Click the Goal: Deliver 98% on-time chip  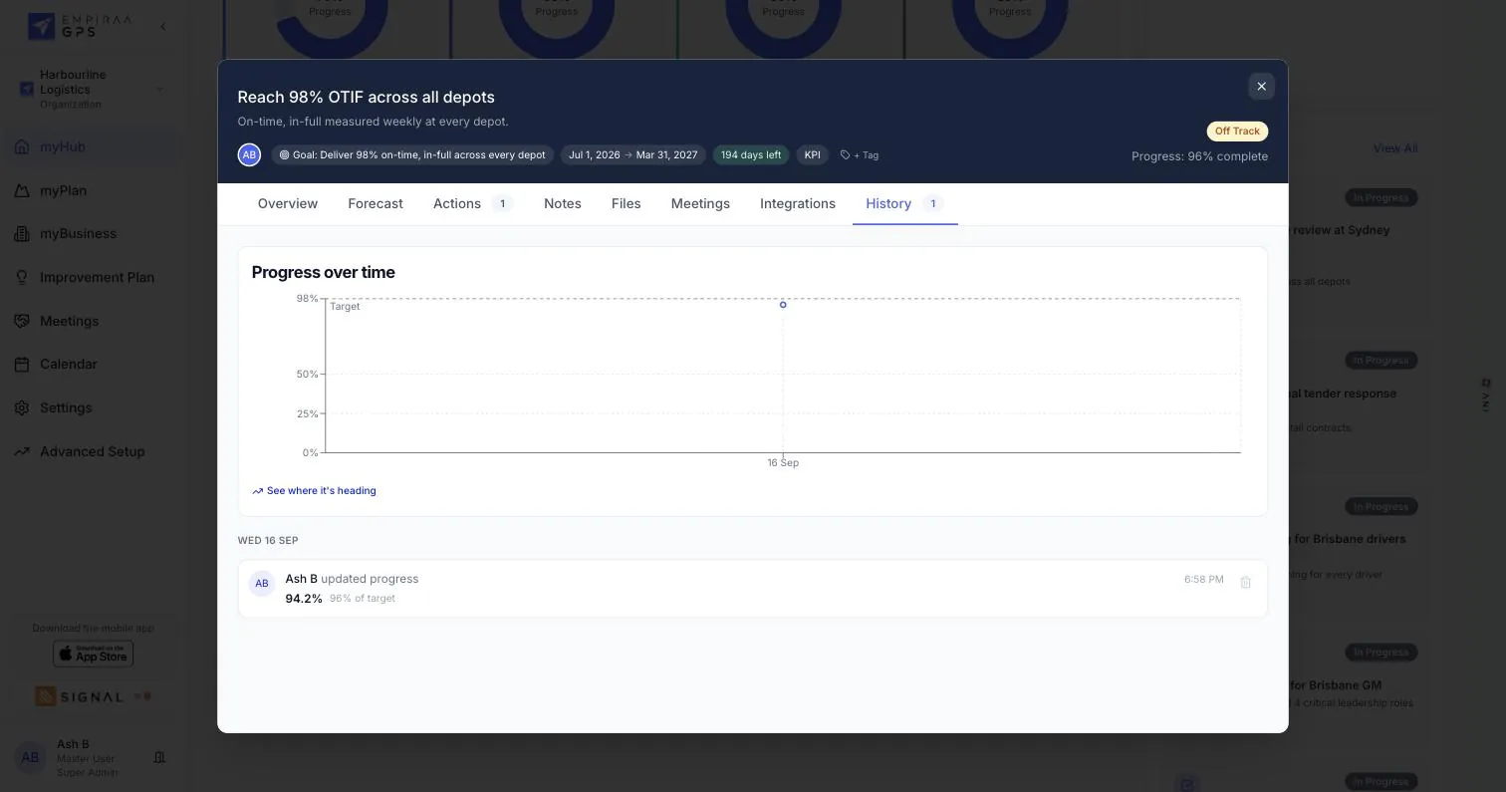pos(412,155)
